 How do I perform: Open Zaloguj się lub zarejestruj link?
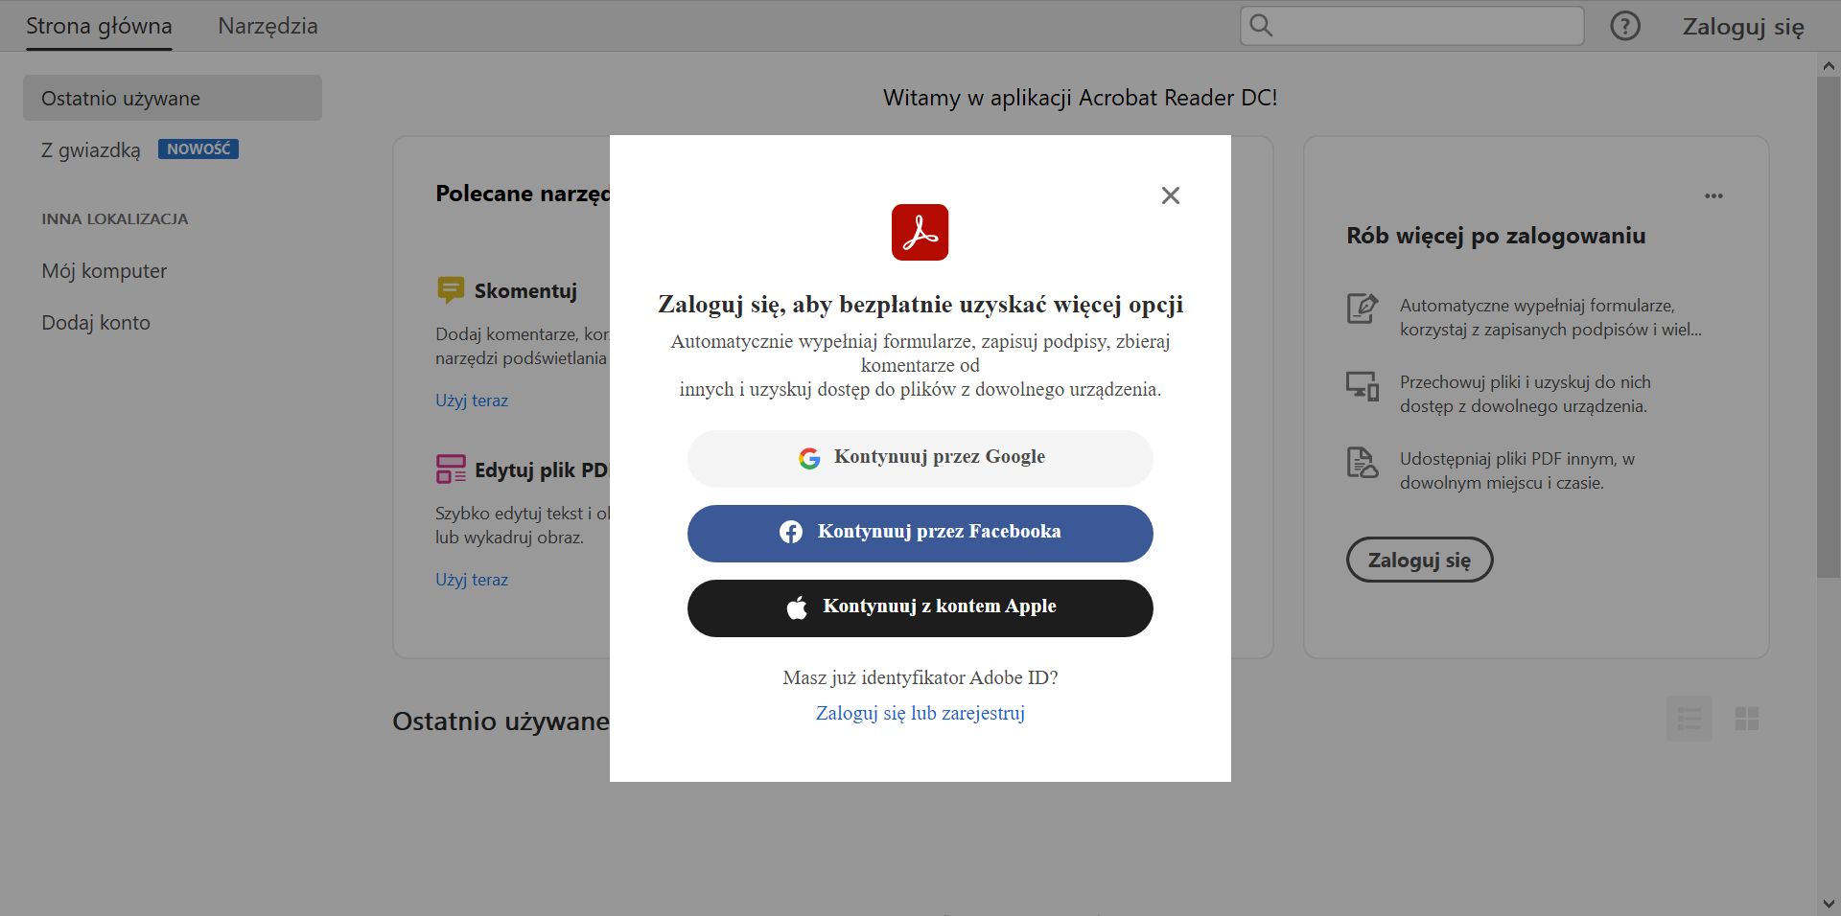coord(920,713)
